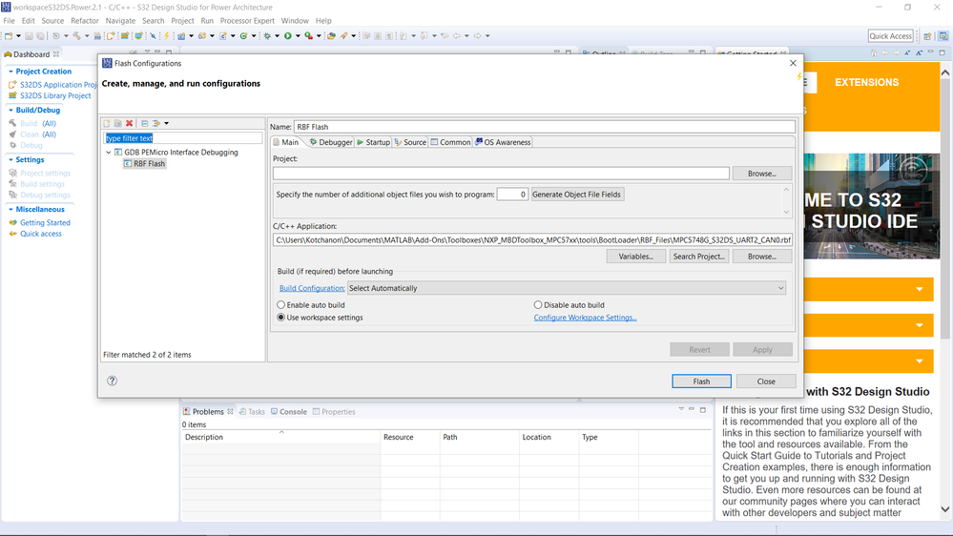953x536 pixels.
Task: Click the S32DS Application Project icon
Action: tap(12, 85)
